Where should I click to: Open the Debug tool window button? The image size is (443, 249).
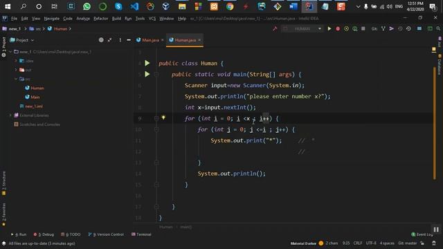(44, 234)
